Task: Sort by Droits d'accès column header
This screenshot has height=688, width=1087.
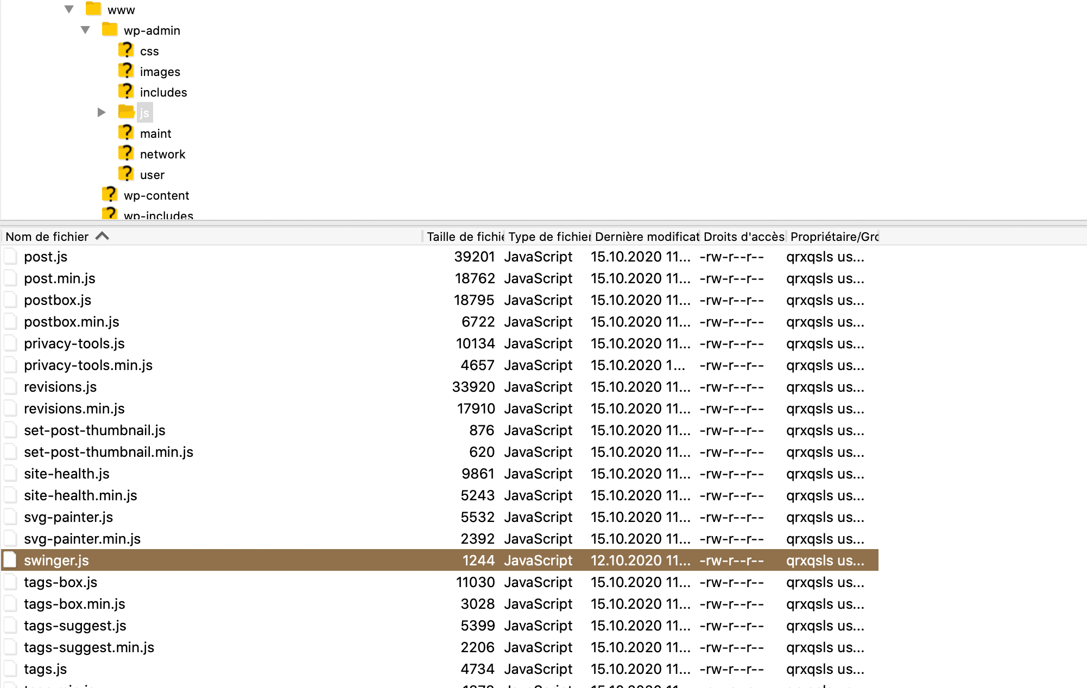Action: tap(743, 237)
